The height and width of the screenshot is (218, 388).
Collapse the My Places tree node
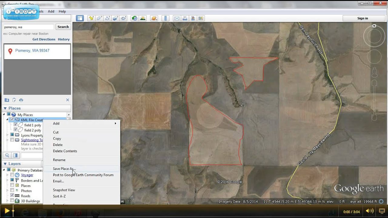(x=5, y=114)
